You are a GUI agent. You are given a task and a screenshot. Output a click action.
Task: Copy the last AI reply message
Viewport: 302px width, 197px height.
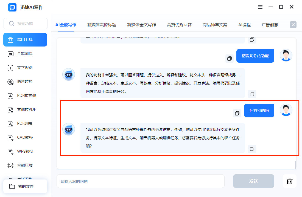252,149
